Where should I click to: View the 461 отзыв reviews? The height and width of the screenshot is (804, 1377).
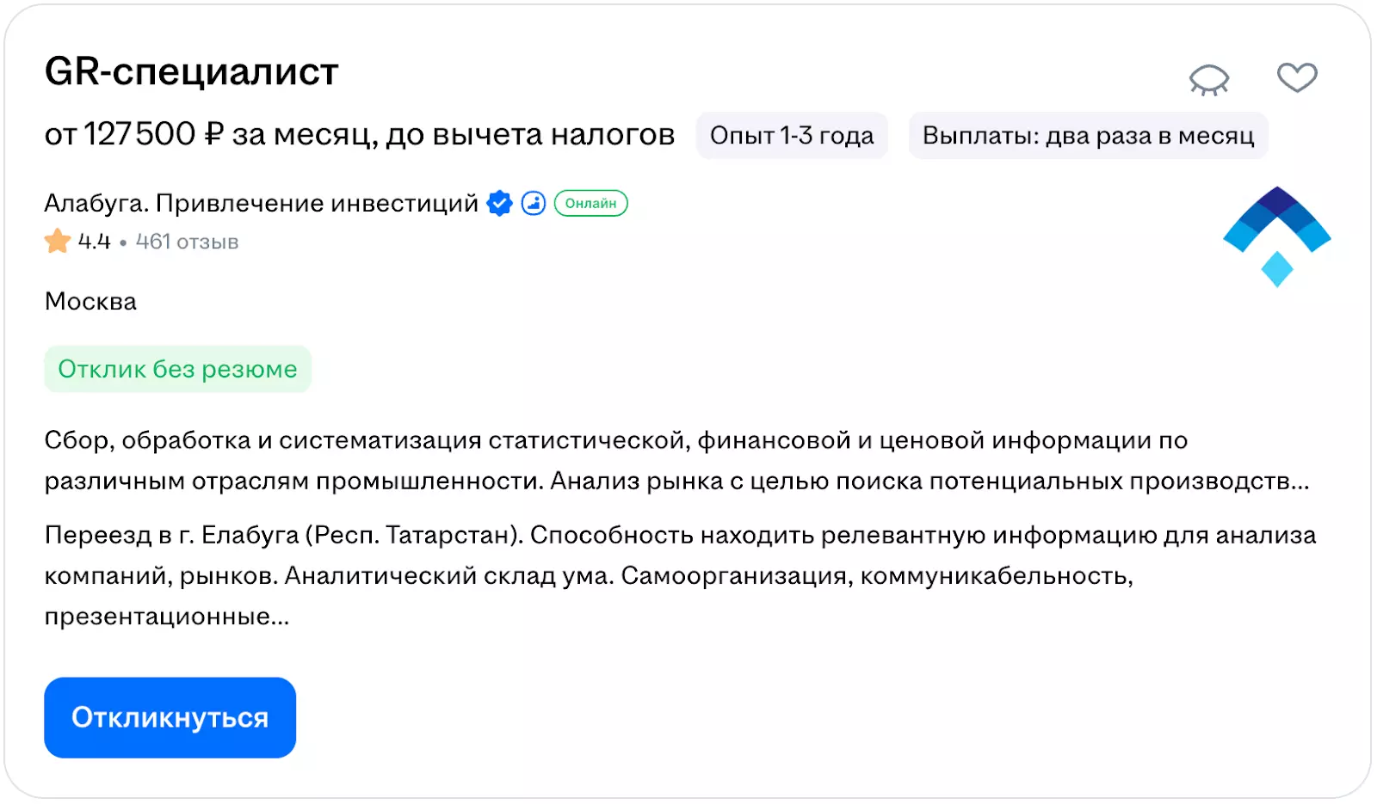[187, 242]
